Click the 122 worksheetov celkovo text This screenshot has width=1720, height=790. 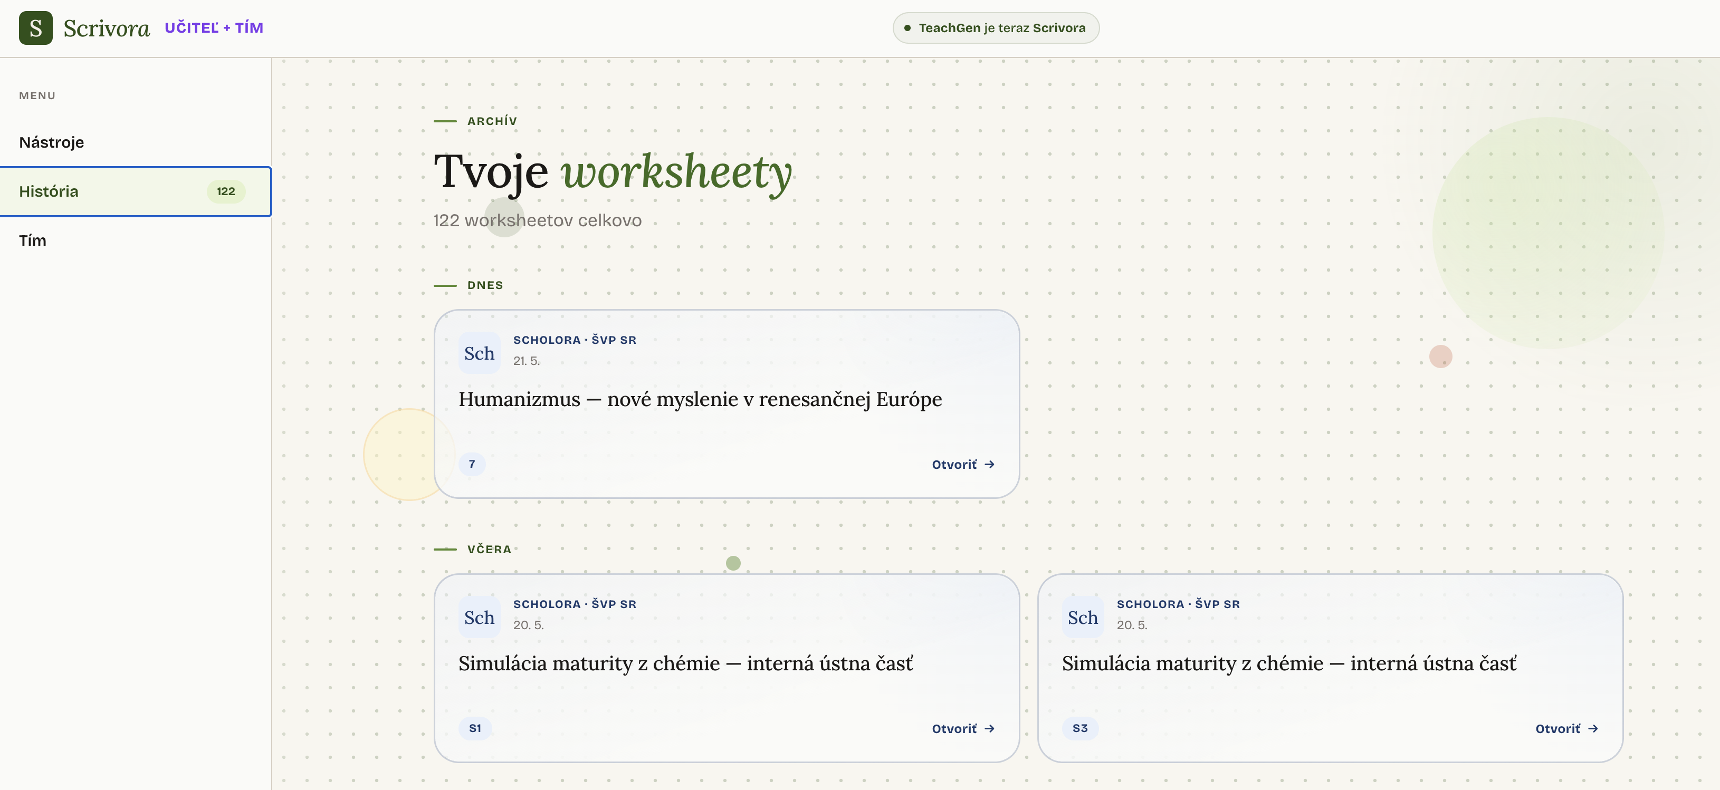[x=537, y=220]
